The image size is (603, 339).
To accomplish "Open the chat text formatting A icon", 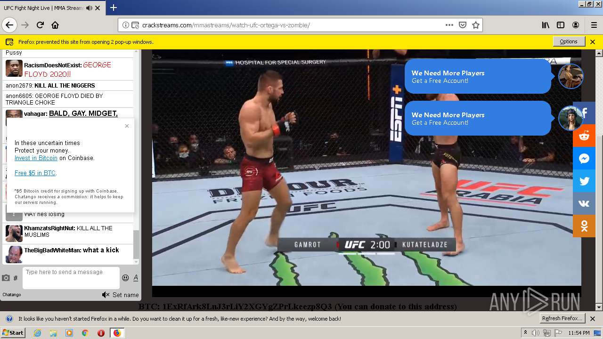I will point(136,278).
